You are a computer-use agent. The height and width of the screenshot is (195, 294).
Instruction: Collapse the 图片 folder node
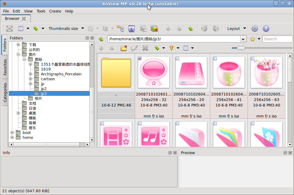[18, 54]
